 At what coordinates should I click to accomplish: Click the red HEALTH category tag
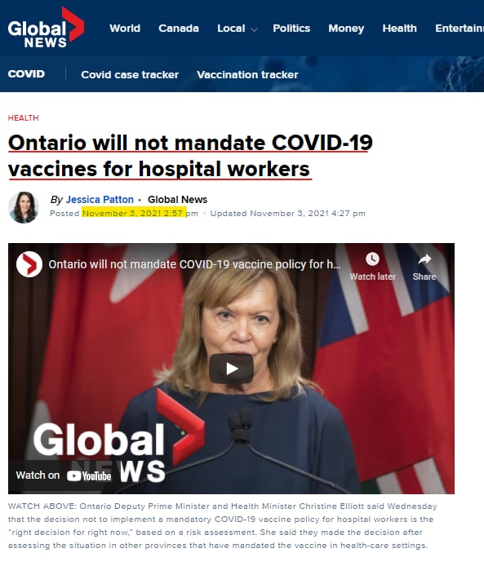(24, 118)
